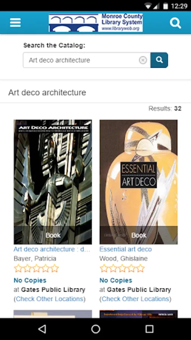Tap Android recent apps square button

(149, 329)
